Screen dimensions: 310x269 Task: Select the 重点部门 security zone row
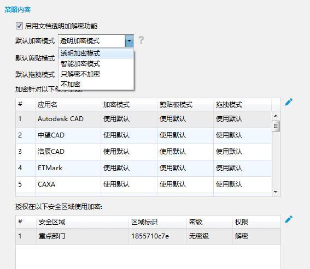tap(148, 236)
